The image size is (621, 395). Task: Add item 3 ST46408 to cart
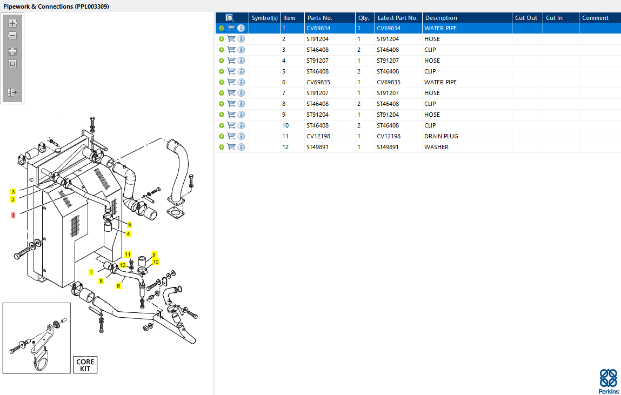(231, 50)
